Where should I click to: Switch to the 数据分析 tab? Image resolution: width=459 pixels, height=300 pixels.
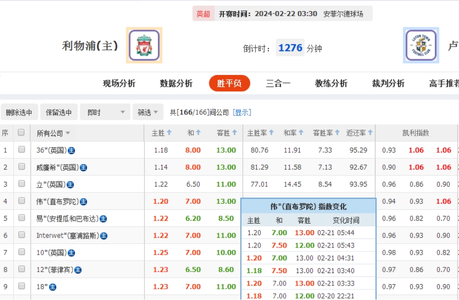coord(176,84)
